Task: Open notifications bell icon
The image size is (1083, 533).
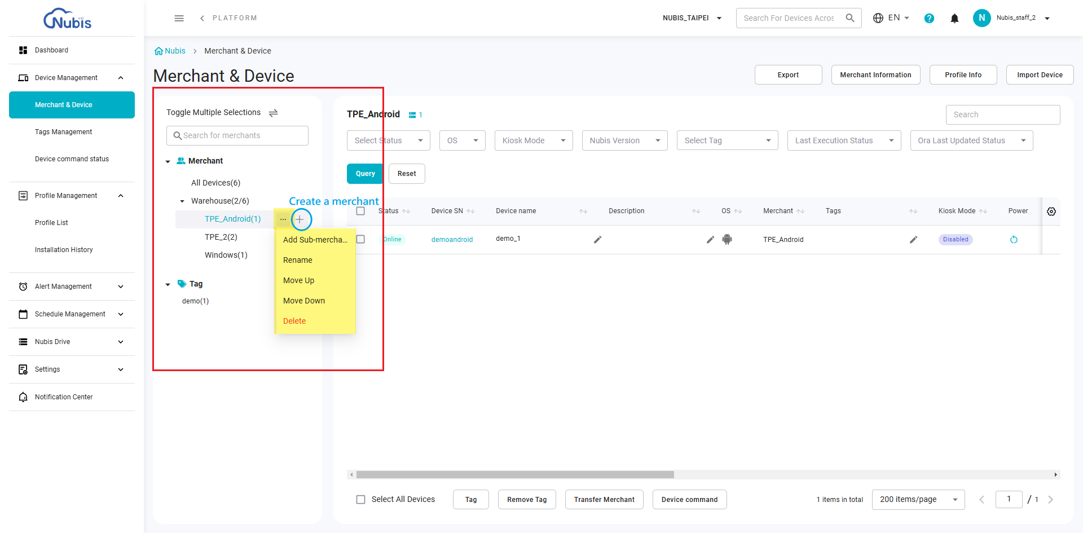Action: click(x=954, y=18)
